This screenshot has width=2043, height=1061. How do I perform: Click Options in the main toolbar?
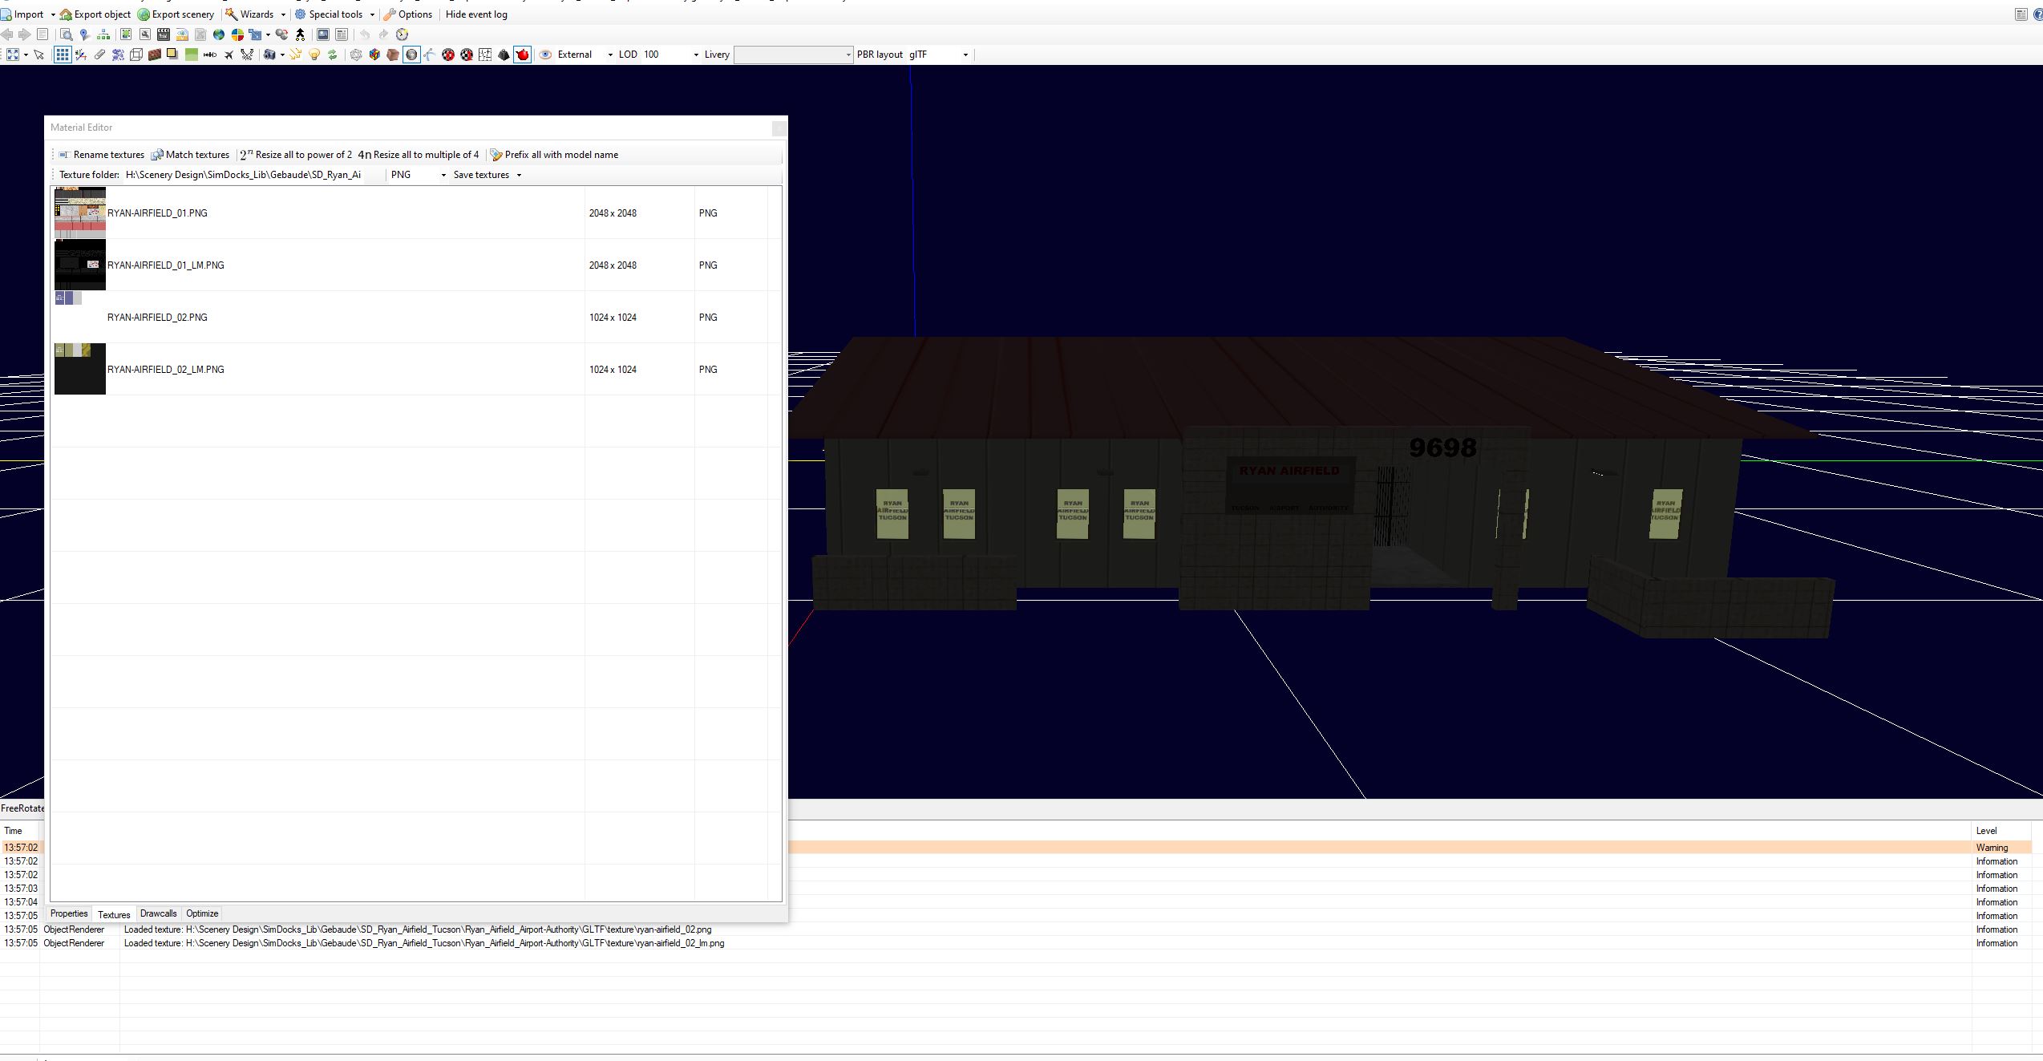click(x=408, y=14)
